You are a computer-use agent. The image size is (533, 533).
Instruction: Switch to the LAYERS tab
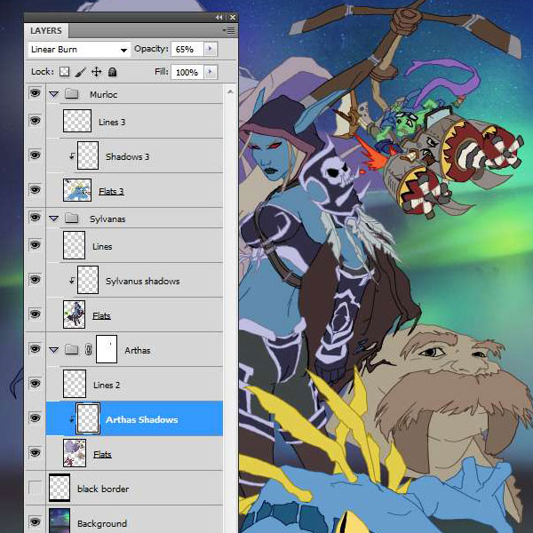pos(46,31)
